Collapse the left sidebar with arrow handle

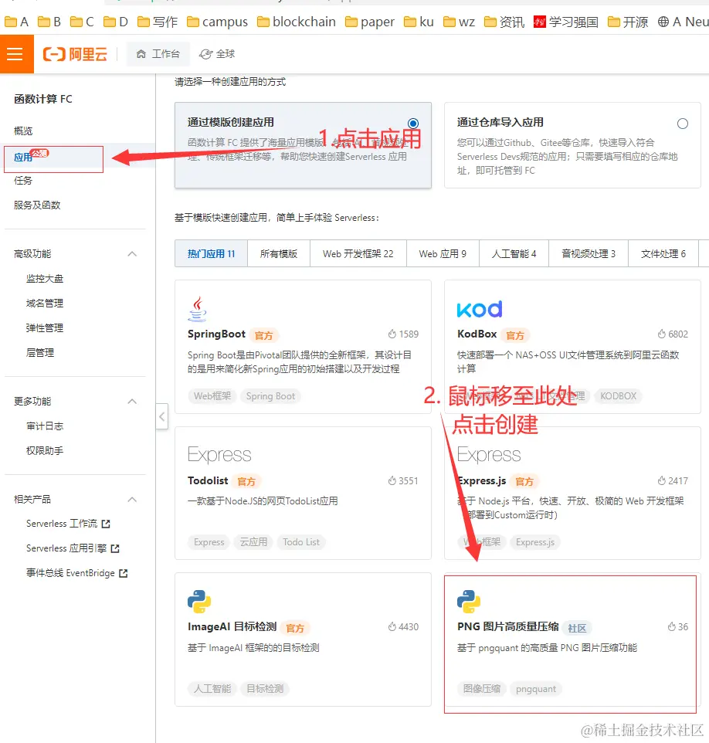pos(162,416)
